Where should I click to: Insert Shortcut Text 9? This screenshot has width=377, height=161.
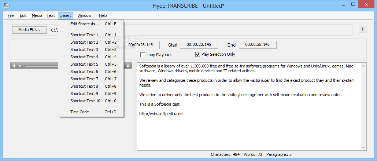tap(91, 94)
